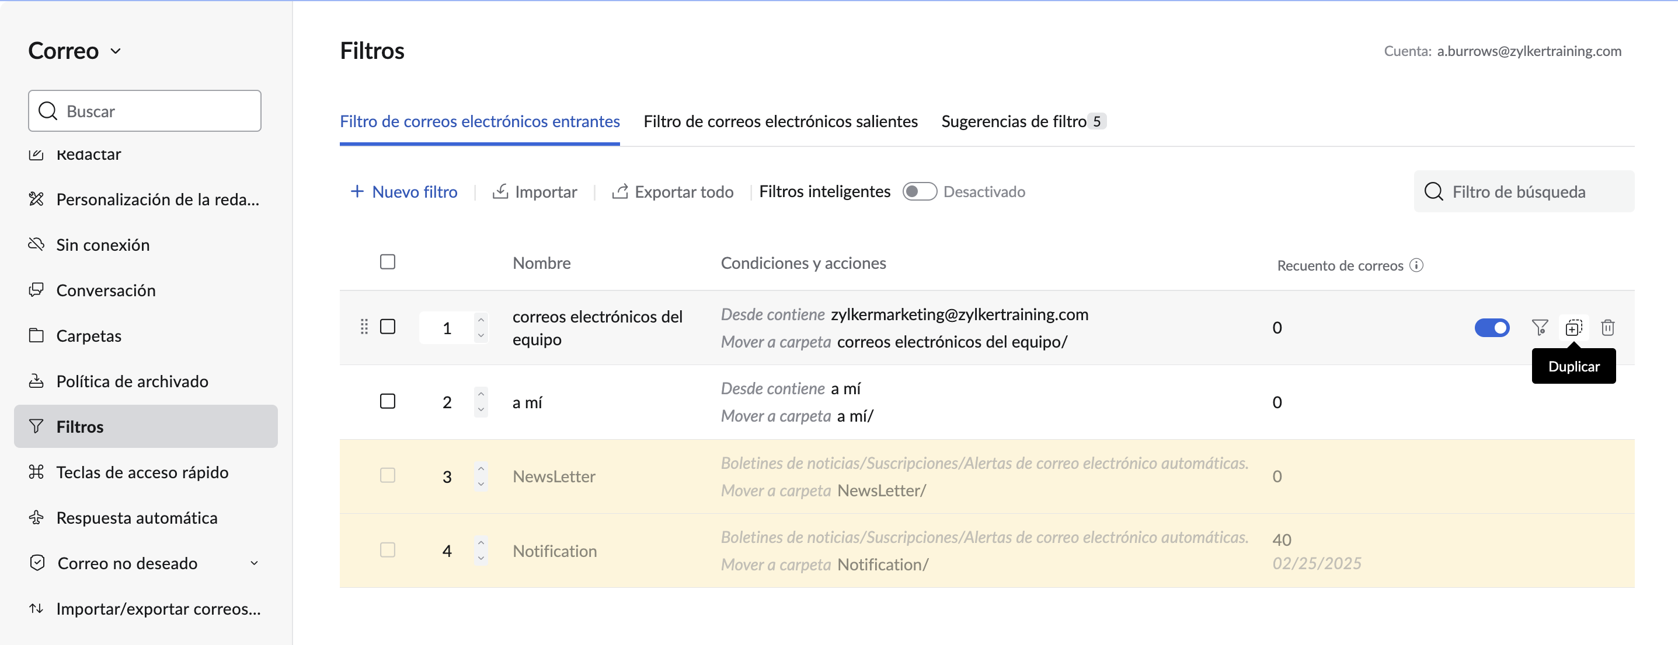
Task: Tick the checkbox for filter 'a mí'
Action: [388, 401]
